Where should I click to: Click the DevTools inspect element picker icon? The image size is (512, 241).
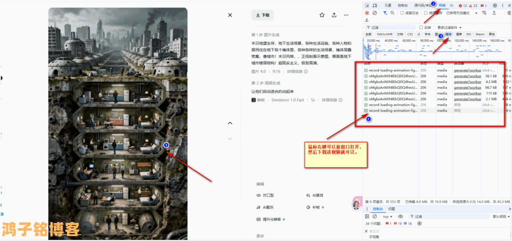click(x=367, y=5)
